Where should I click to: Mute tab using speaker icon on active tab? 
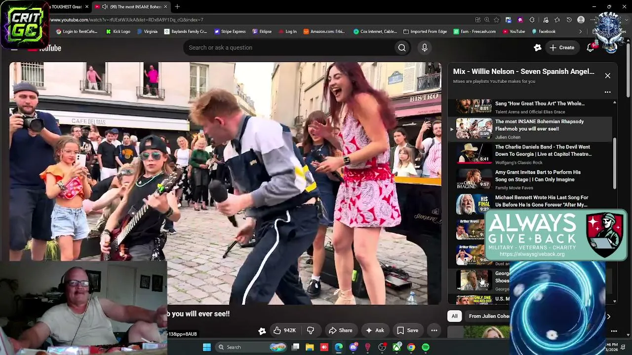[x=105, y=7]
